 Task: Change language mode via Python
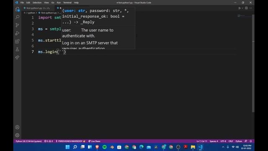pos(239,141)
